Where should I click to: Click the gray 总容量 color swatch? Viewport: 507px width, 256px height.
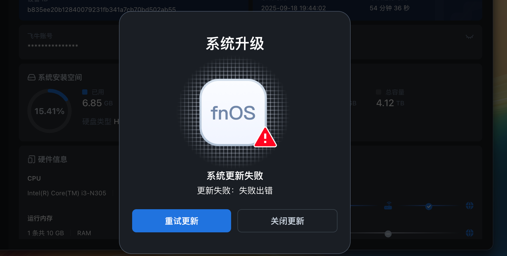[379, 92]
